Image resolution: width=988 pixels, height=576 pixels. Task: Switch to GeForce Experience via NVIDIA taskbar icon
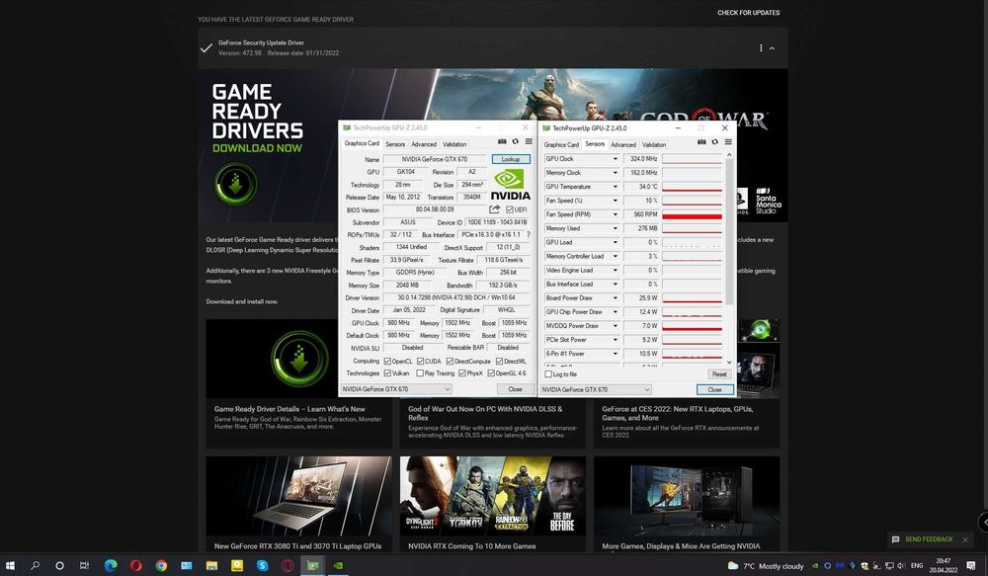pos(338,565)
